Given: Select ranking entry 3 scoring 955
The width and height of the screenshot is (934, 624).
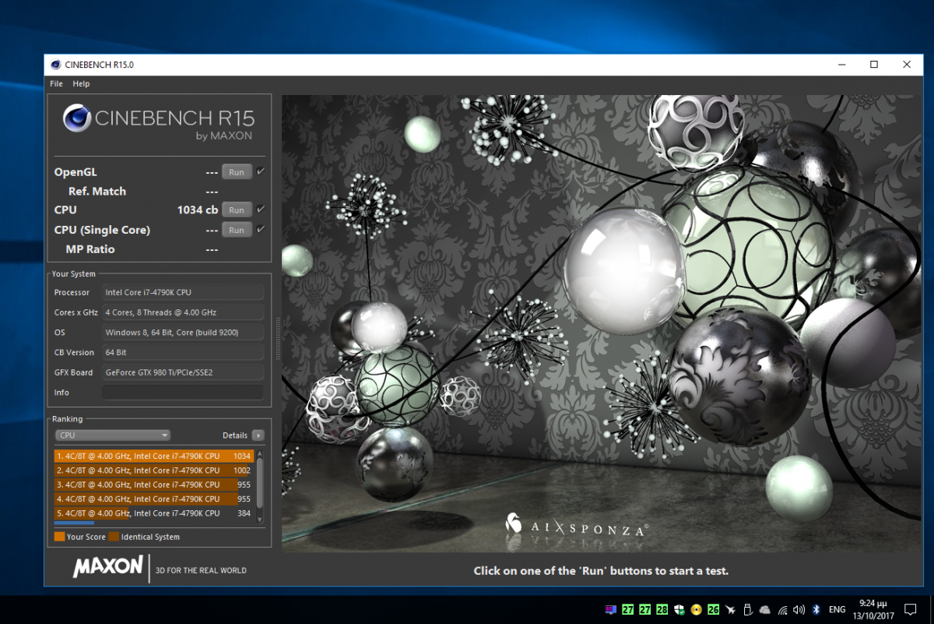Looking at the screenshot, I should tap(154, 485).
